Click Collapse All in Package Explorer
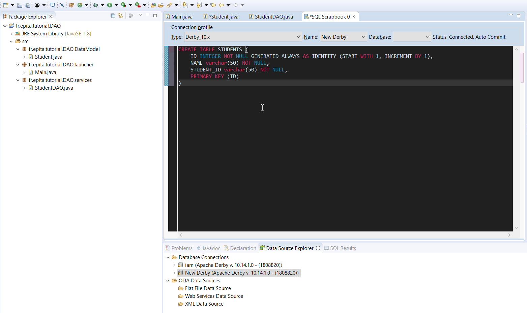The width and height of the screenshot is (527, 313). pyautogui.click(x=113, y=15)
